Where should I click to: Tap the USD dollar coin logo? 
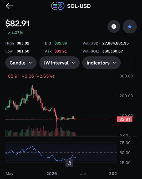(61, 6)
